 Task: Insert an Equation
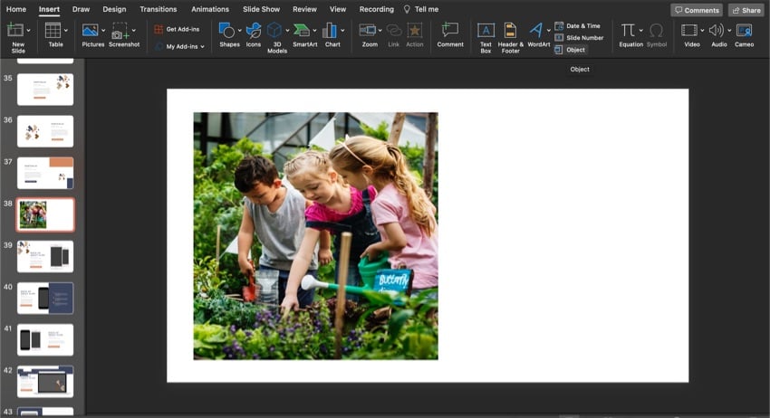tap(628, 31)
